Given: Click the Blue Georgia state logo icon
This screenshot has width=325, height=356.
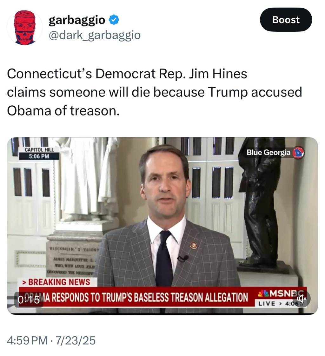Looking at the screenshot, I should click(298, 153).
